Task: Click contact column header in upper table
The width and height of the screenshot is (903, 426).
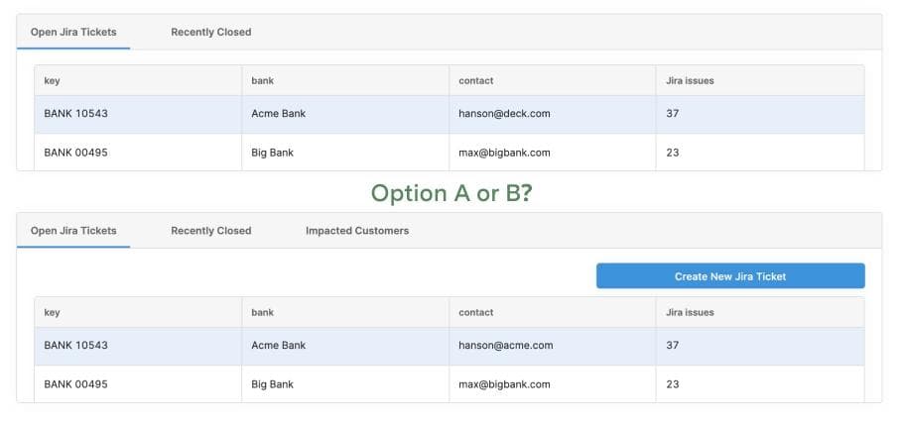Action: click(x=475, y=80)
